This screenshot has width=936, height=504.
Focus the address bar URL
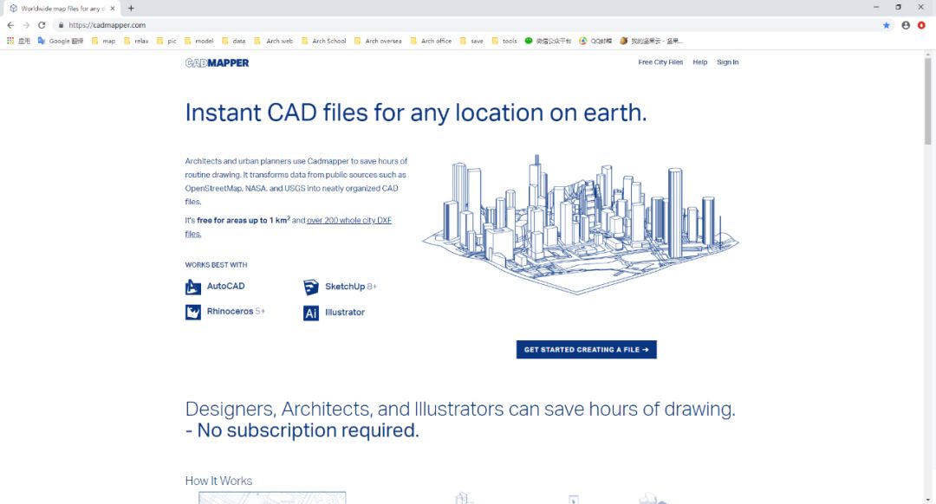[x=107, y=25]
